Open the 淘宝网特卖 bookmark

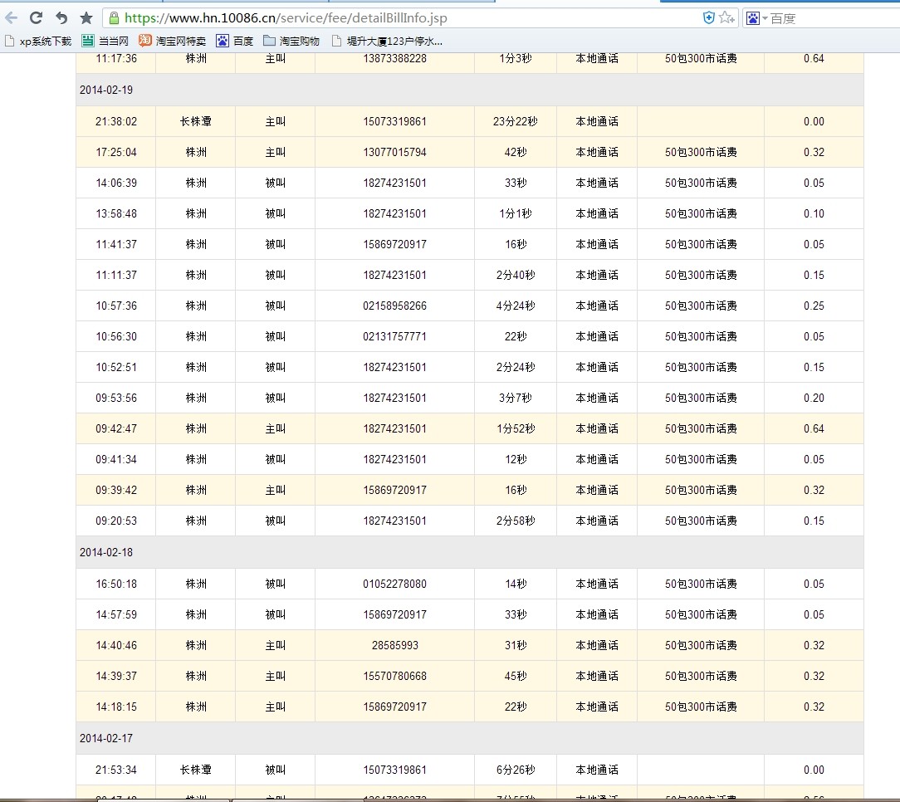click(173, 41)
